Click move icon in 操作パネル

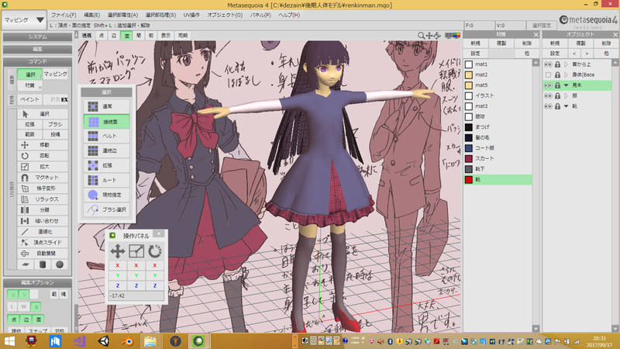118,251
